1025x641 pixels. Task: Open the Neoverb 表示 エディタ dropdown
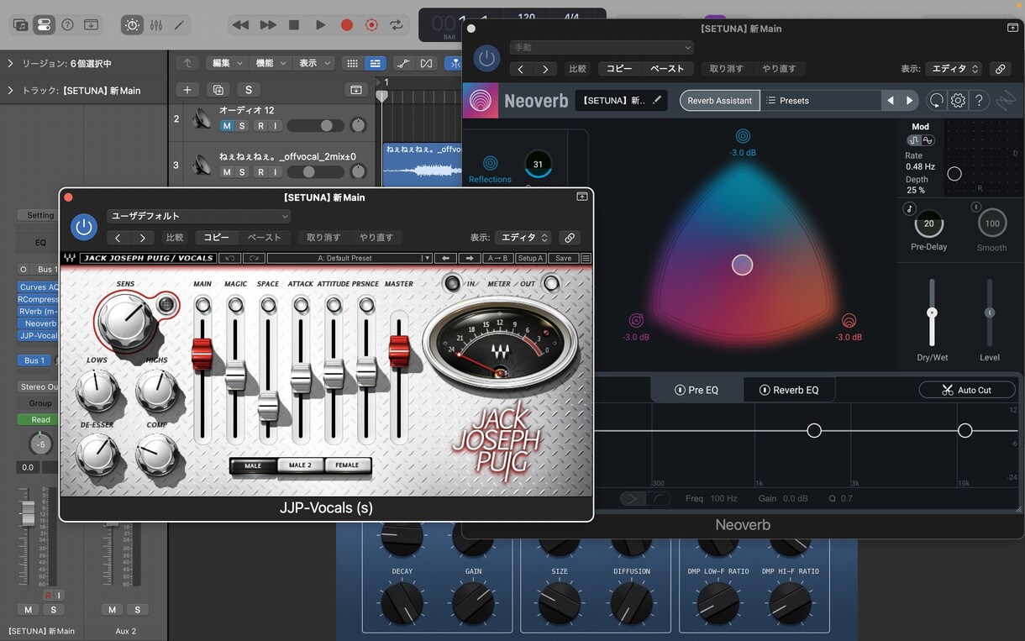click(x=954, y=69)
